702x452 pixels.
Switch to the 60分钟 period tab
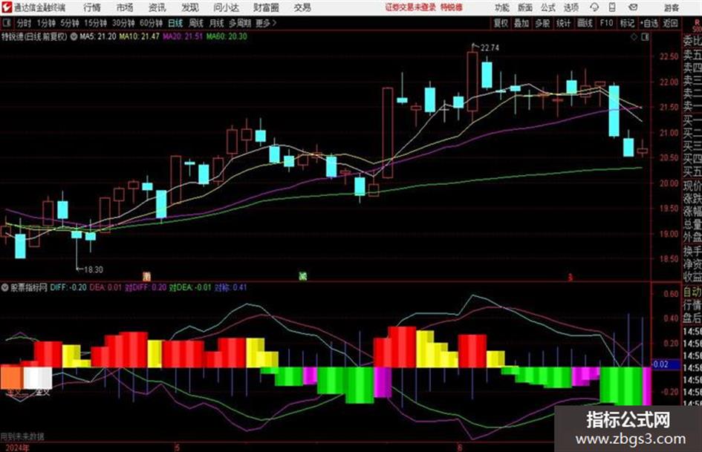click(x=150, y=23)
